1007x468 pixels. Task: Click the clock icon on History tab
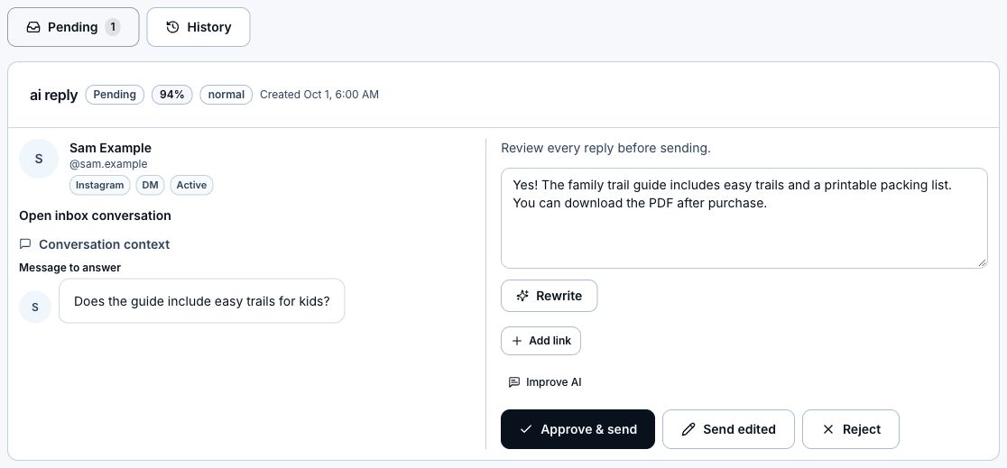[172, 27]
